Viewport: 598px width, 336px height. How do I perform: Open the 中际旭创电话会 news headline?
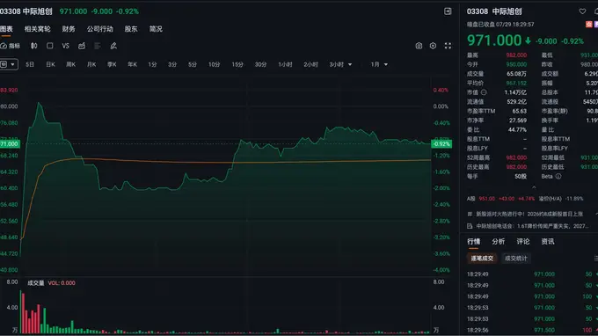click(x=532, y=226)
